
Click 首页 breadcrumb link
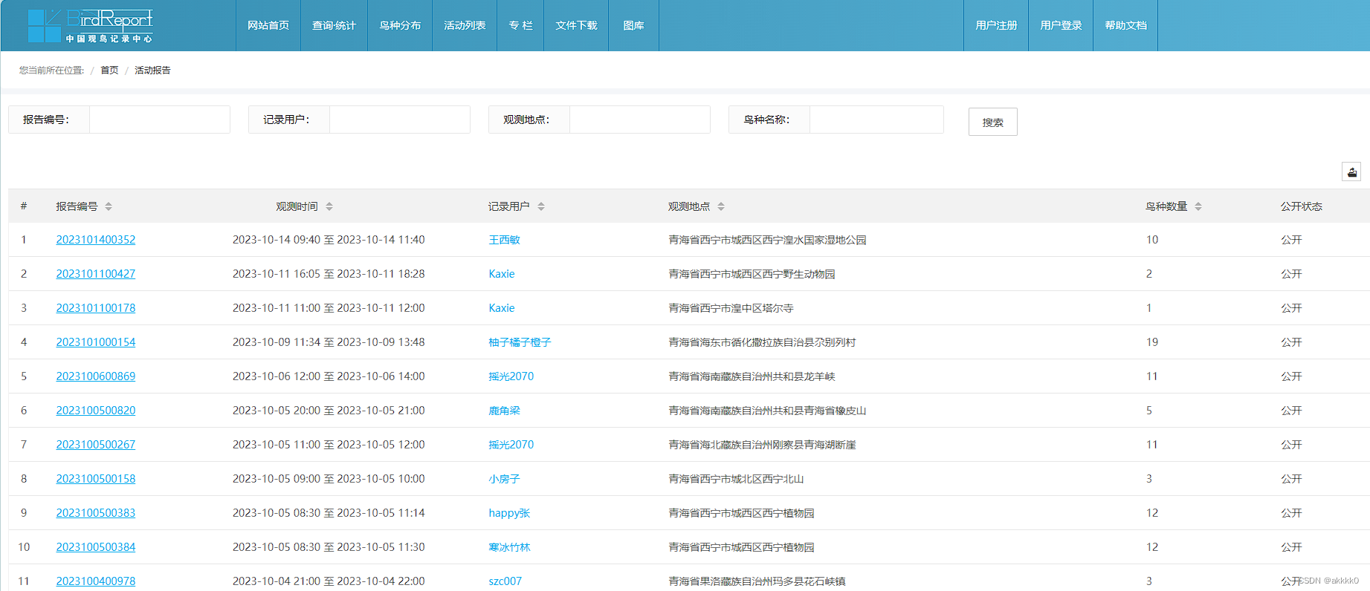pyautogui.click(x=109, y=70)
